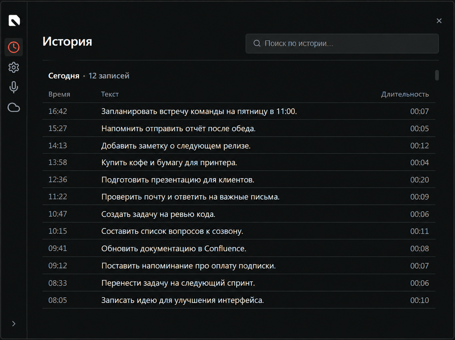Select entry 'Запланировать встречу команды на пятницу в 11:00.'
455x340 pixels.
tap(239, 111)
